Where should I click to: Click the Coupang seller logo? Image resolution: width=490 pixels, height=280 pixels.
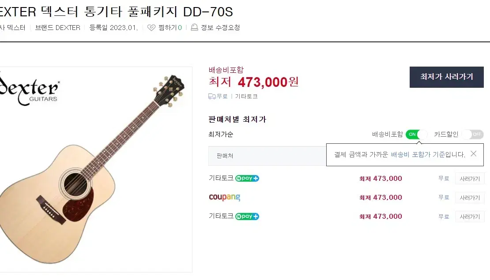point(224,197)
